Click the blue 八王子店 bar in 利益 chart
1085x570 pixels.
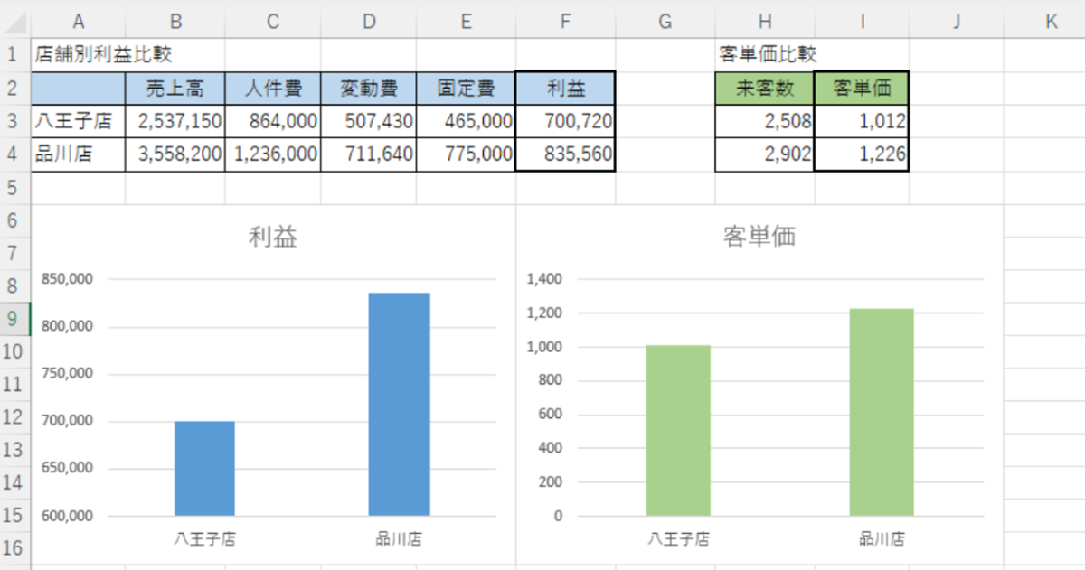[x=204, y=469]
